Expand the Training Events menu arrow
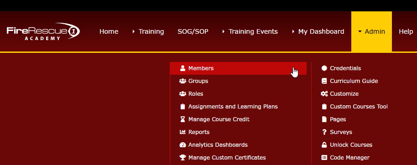The width and height of the screenshot is (417, 165). 224,31
